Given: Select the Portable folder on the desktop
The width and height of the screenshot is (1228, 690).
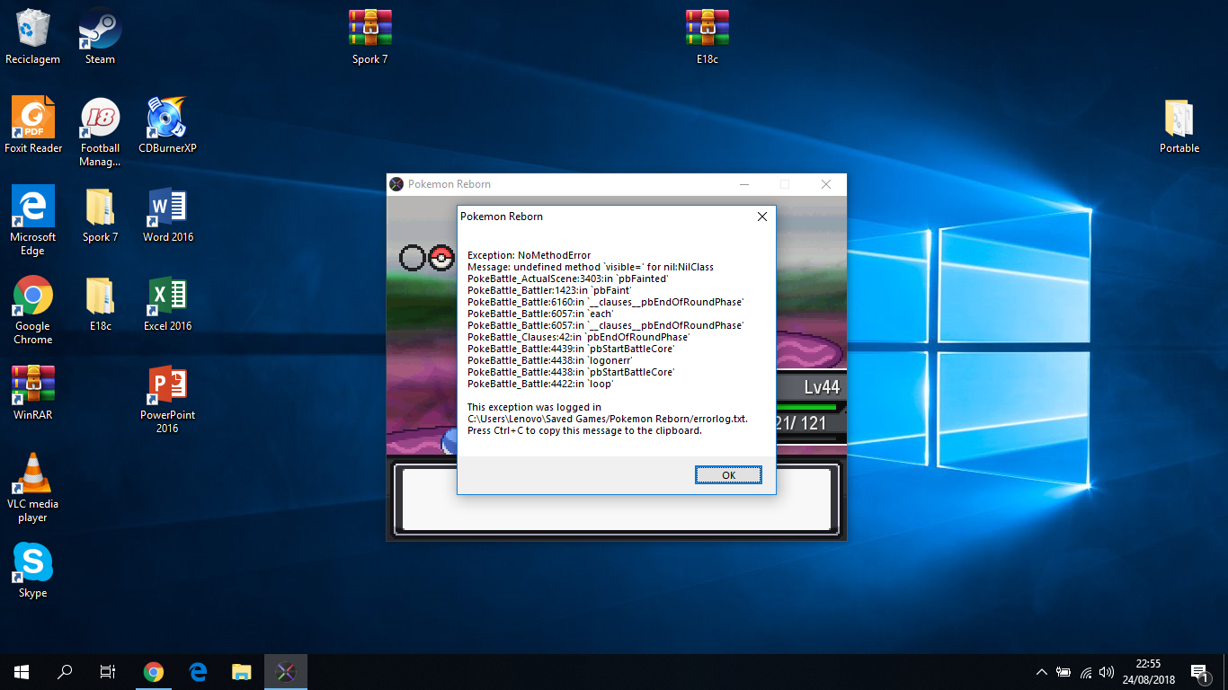Looking at the screenshot, I should pos(1179,119).
